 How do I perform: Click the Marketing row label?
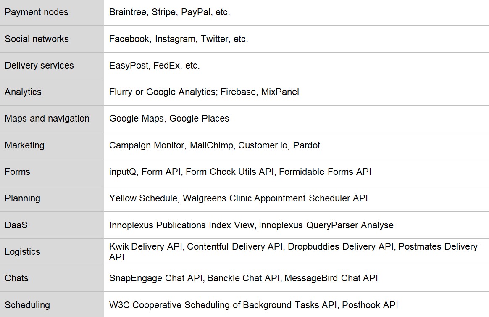(24, 145)
